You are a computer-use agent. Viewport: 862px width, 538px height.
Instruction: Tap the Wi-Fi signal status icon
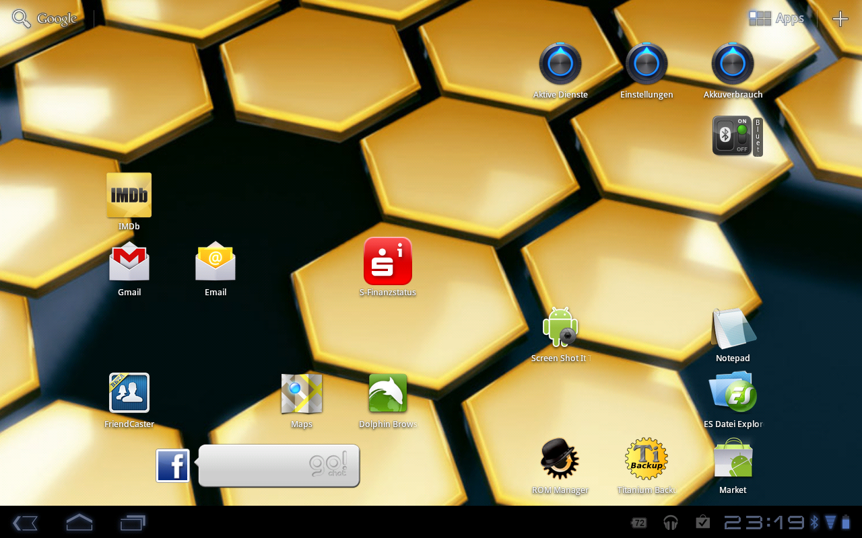830,522
